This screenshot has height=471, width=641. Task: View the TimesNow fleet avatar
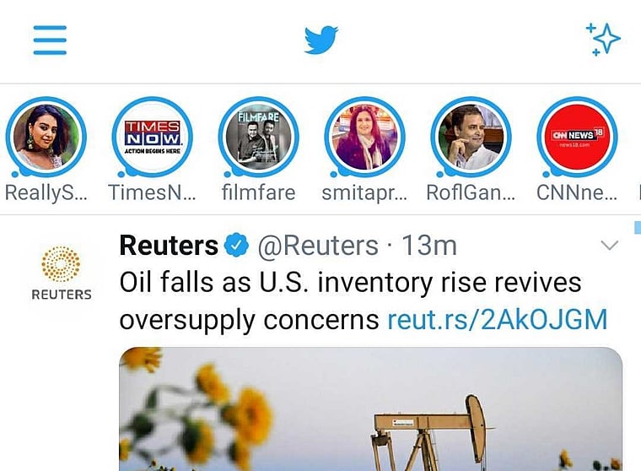(x=153, y=138)
